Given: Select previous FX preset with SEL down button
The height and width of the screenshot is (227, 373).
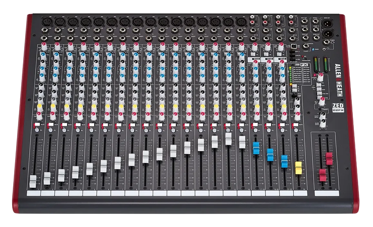Looking at the screenshot, I should [294, 90].
